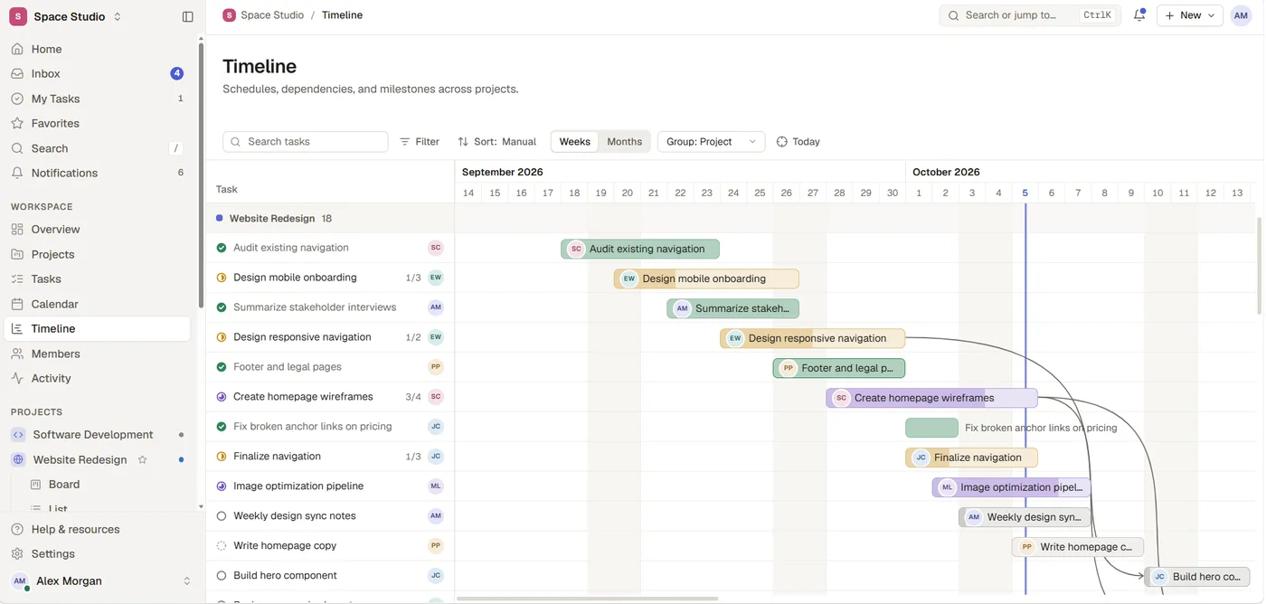Expand the New button dropdown
The width and height of the screenshot is (1266, 604).
[1190, 15]
